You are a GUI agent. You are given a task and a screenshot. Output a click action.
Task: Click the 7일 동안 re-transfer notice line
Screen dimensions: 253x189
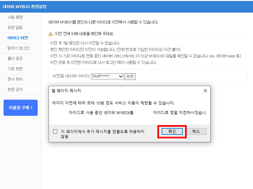click(85, 43)
